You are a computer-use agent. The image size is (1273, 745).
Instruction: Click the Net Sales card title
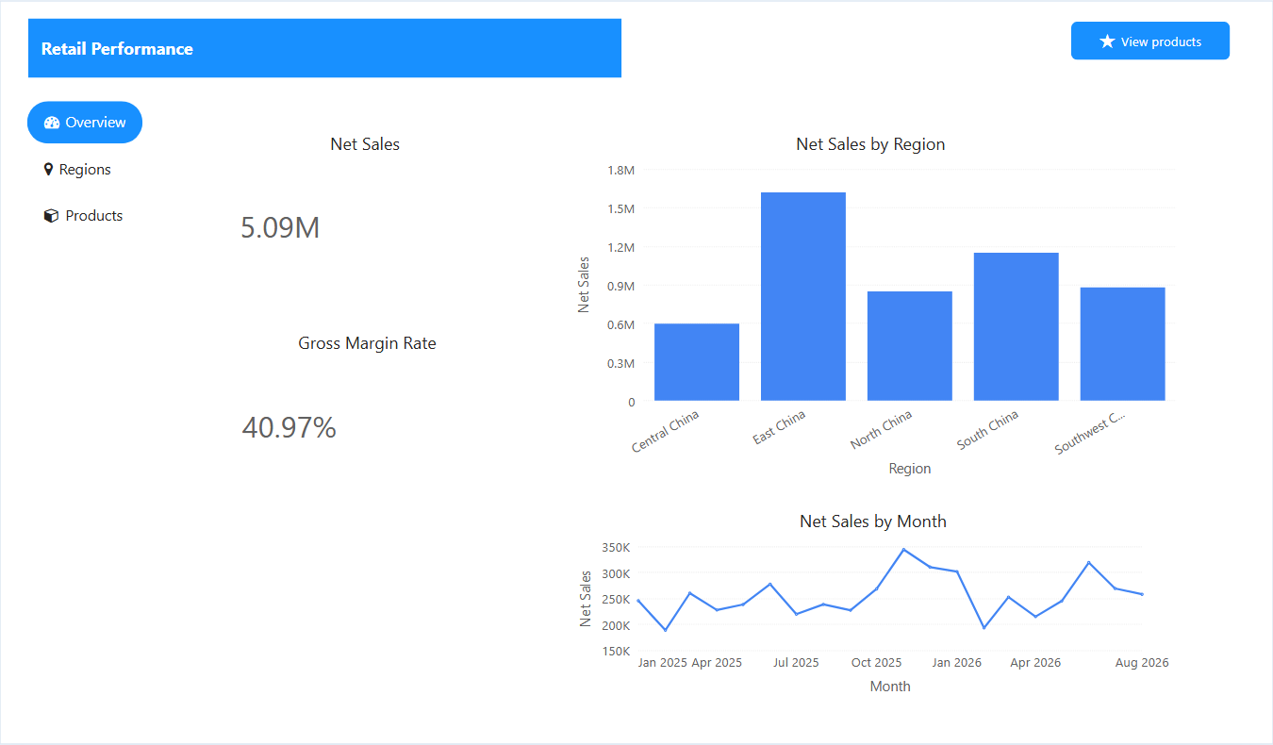pos(365,144)
